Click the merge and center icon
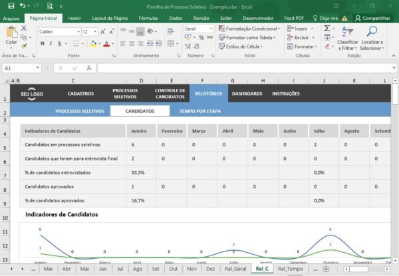The image size is (399, 276). [171, 43]
